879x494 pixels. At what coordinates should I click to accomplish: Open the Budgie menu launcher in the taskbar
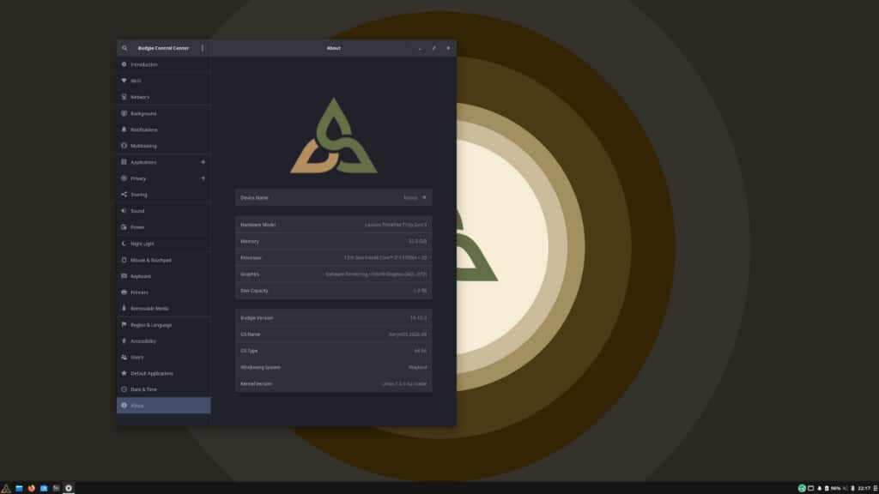6,488
